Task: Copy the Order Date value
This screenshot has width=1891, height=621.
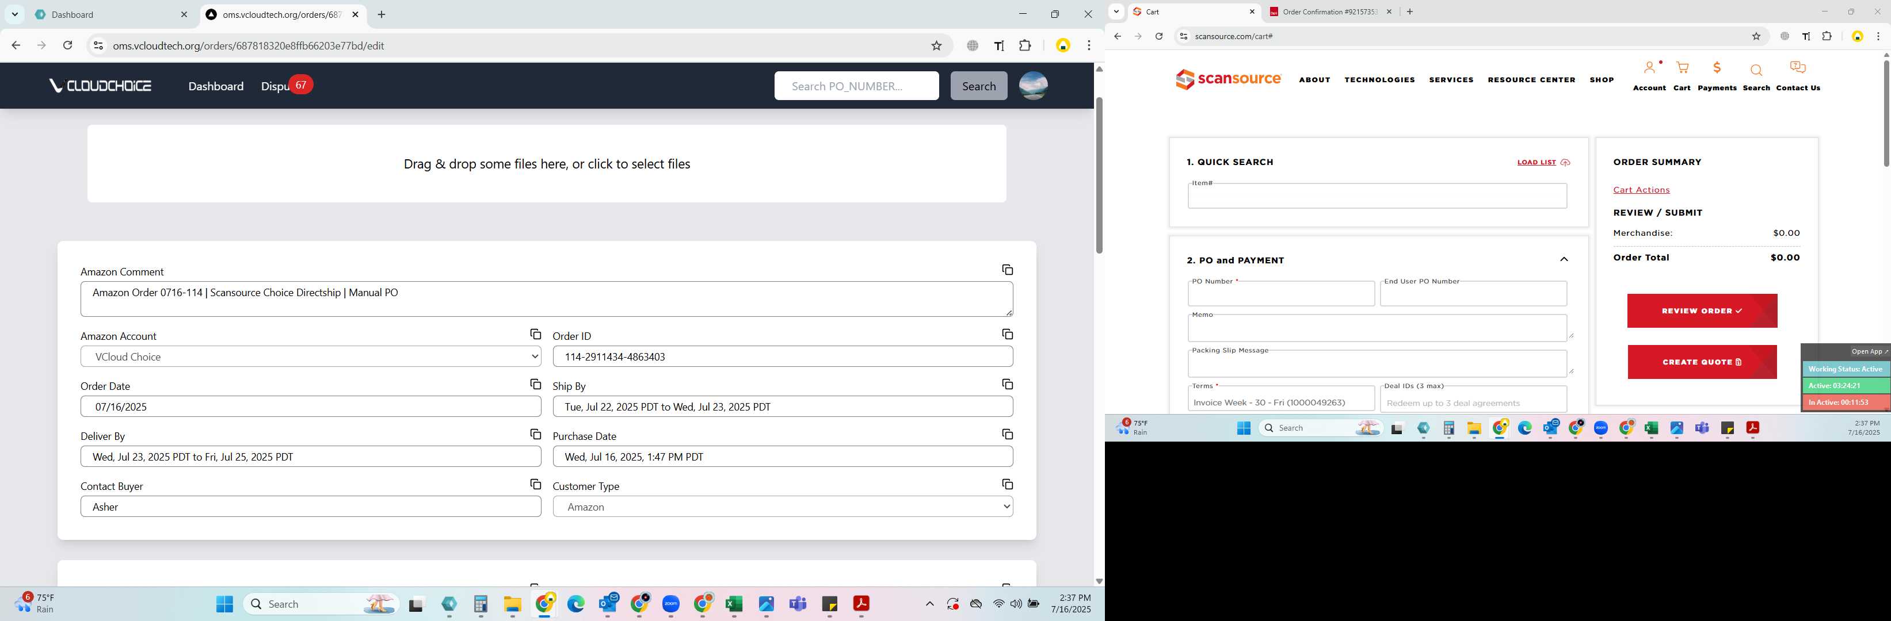Action: [x=535, y=384]
